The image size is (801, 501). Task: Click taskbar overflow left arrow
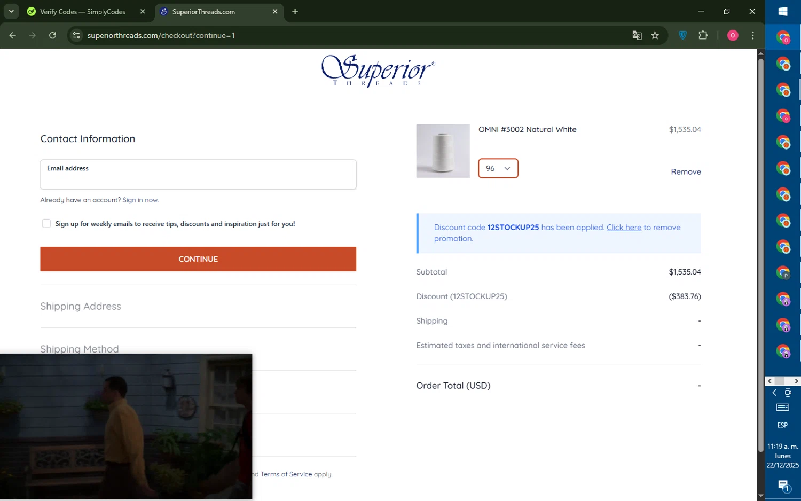click(769, 381)
